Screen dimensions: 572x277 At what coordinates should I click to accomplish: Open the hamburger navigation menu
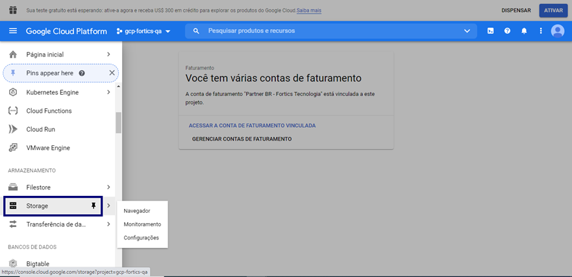[13, 31]
